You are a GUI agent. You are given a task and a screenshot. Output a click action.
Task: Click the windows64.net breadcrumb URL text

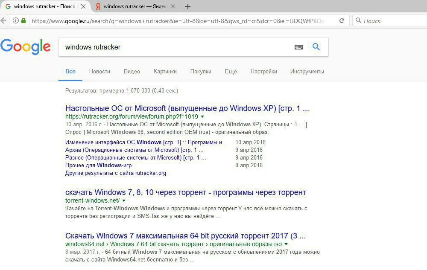(x=173, y=244)
